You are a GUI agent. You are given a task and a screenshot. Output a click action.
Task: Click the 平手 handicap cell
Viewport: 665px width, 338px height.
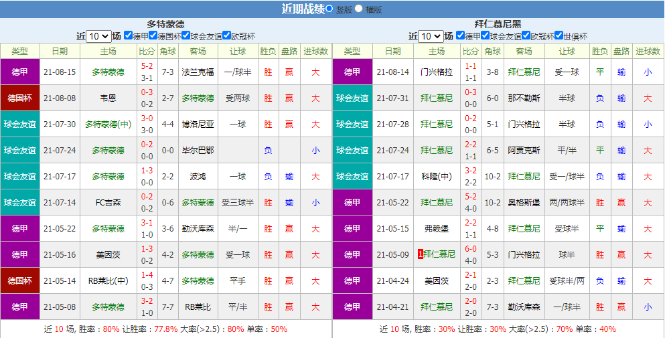pyautogui.click(x=238, y=280)
